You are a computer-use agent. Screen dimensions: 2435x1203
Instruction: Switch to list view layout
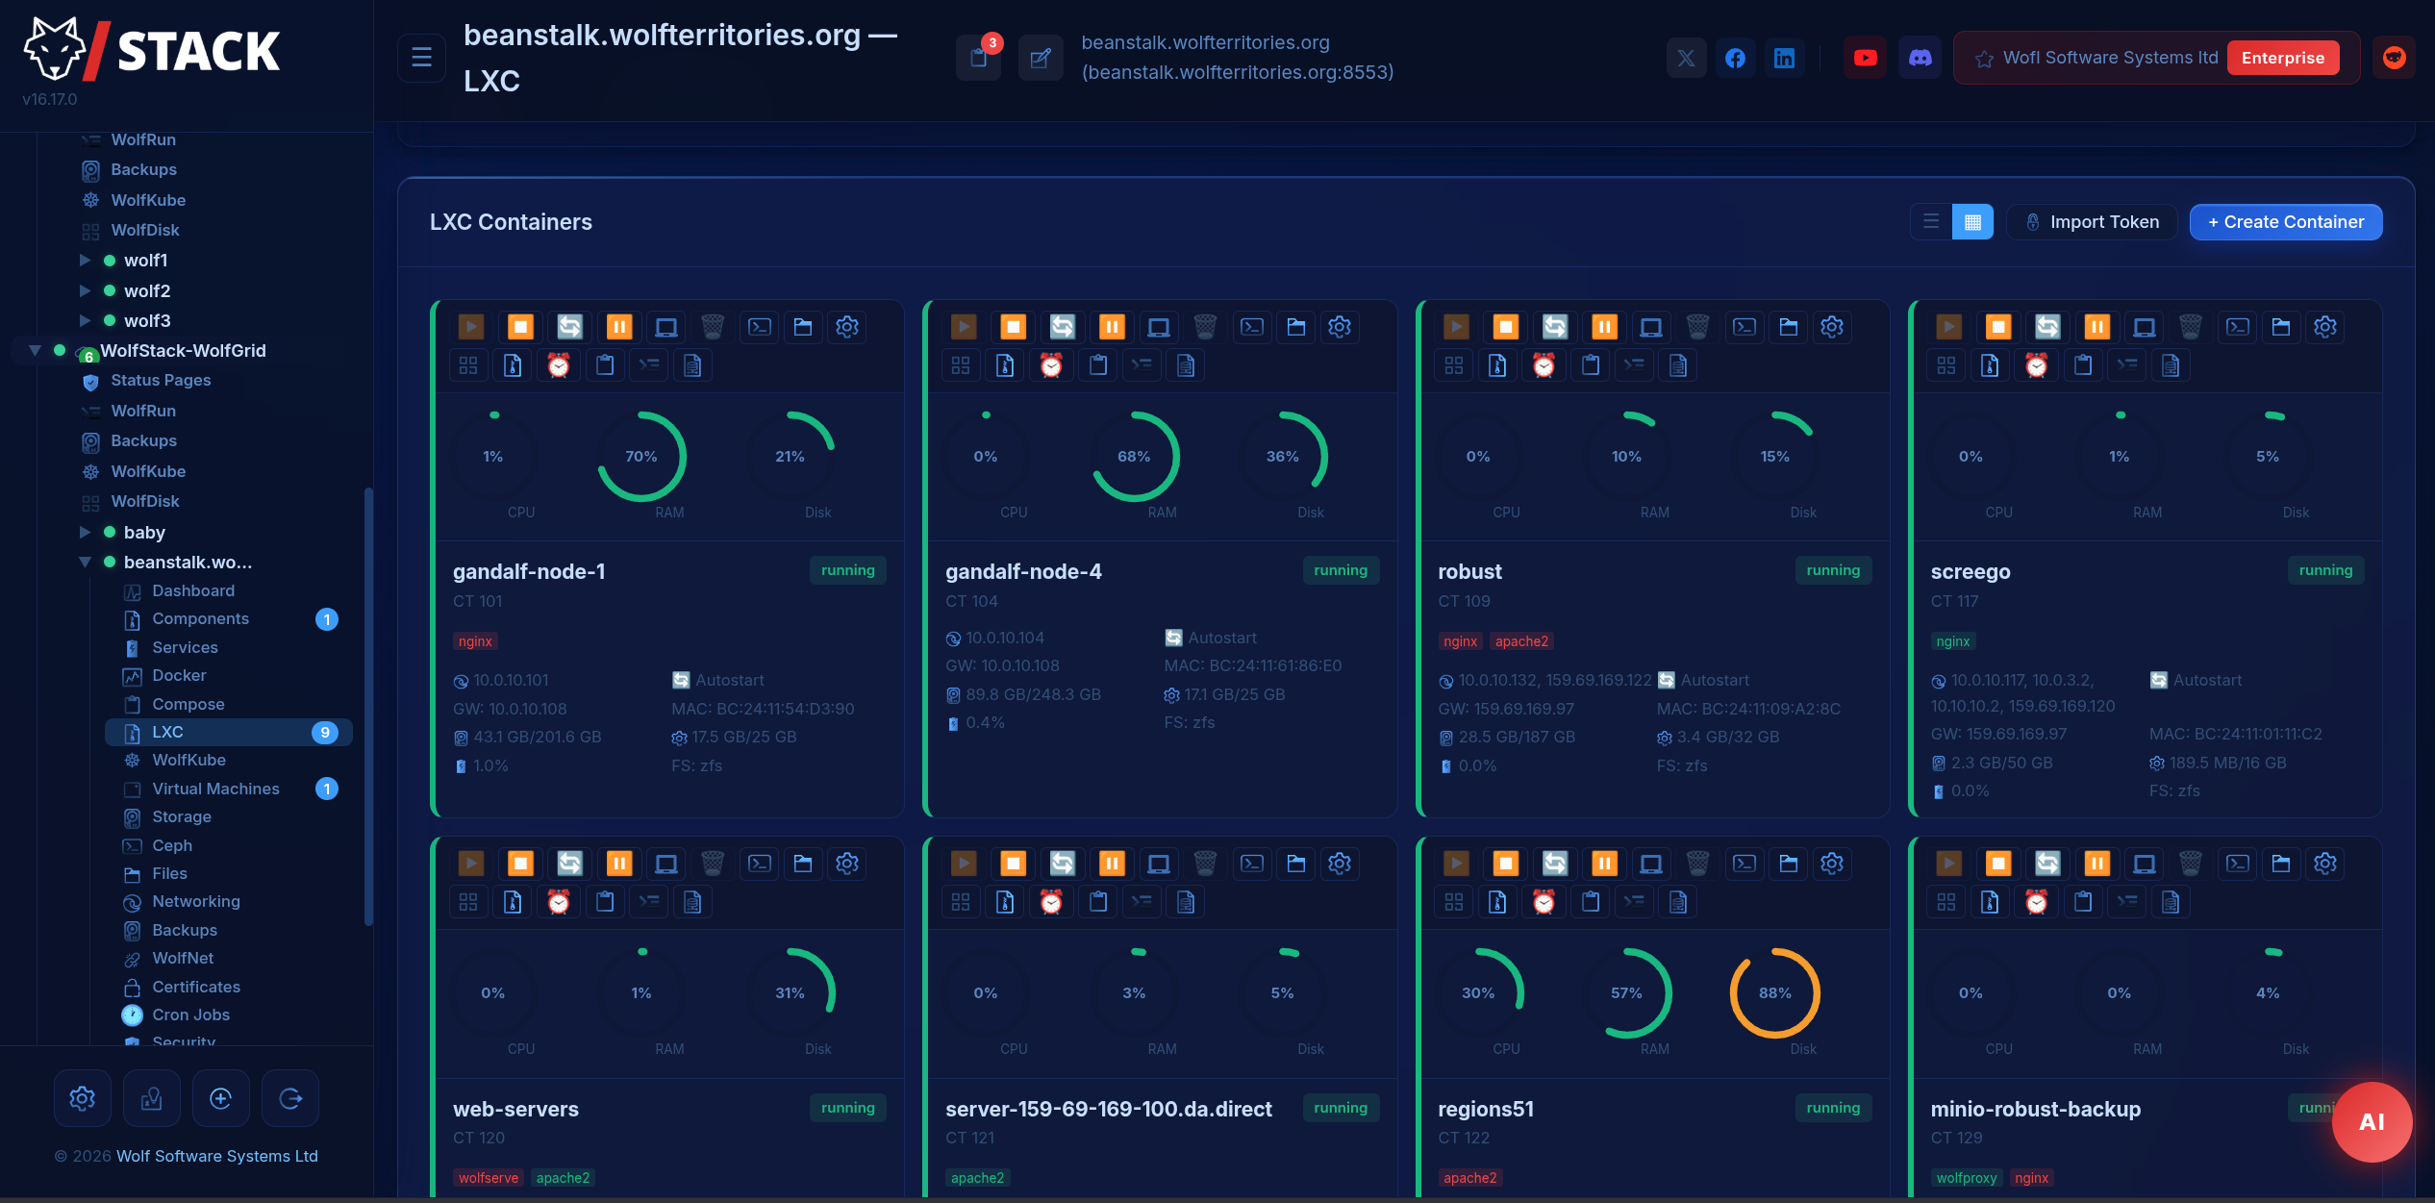tap(1930, 222)
